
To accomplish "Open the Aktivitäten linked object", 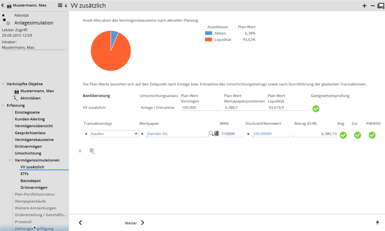I will click(30, 98).
